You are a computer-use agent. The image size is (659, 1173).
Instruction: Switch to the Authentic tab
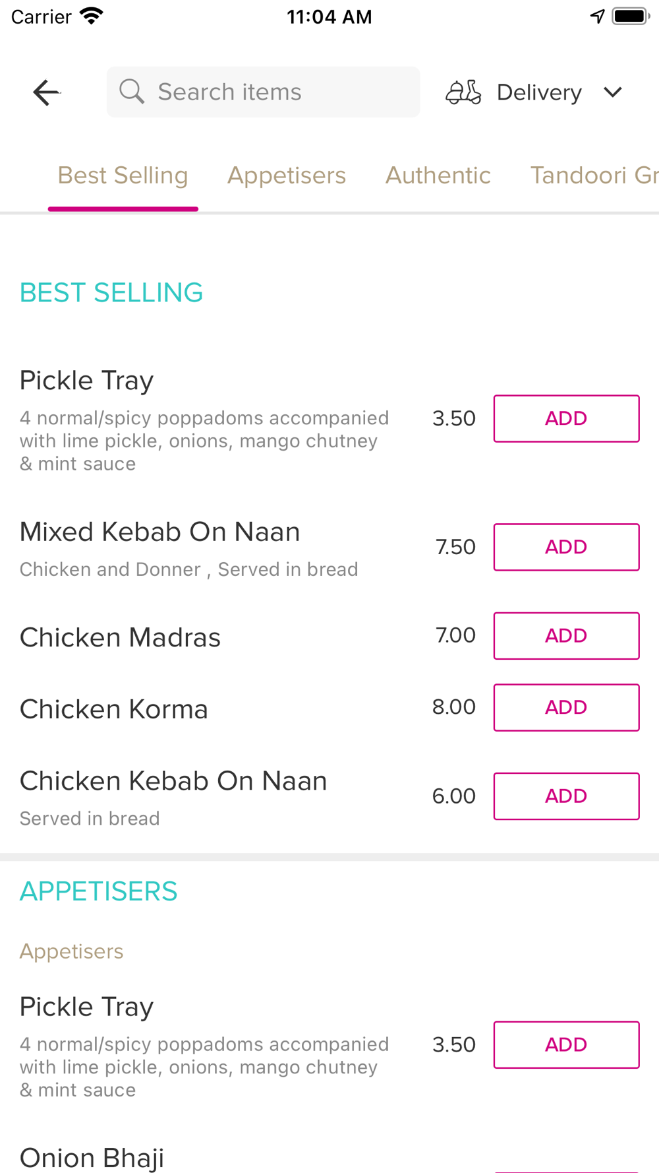pyautogui.click(x=438, y=175)
